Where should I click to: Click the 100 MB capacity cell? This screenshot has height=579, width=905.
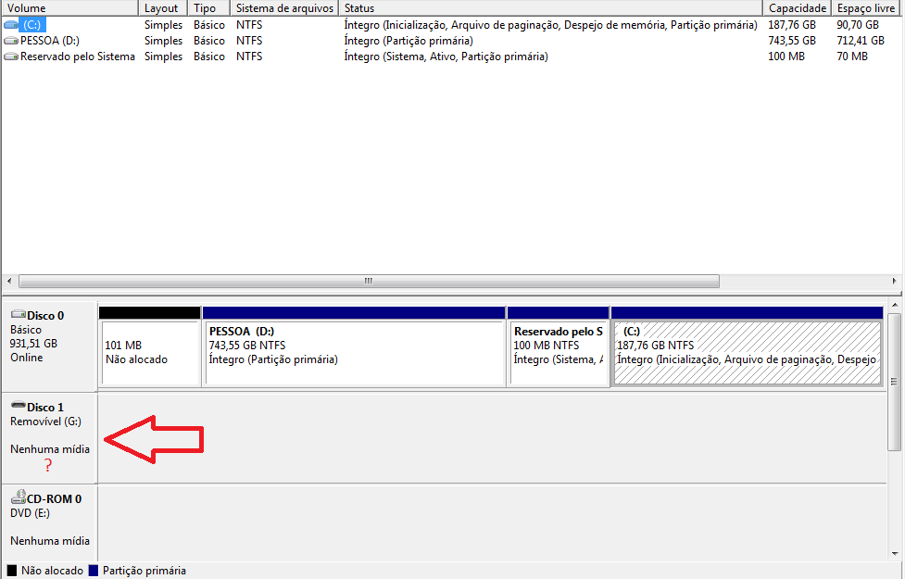click(786, 57)
